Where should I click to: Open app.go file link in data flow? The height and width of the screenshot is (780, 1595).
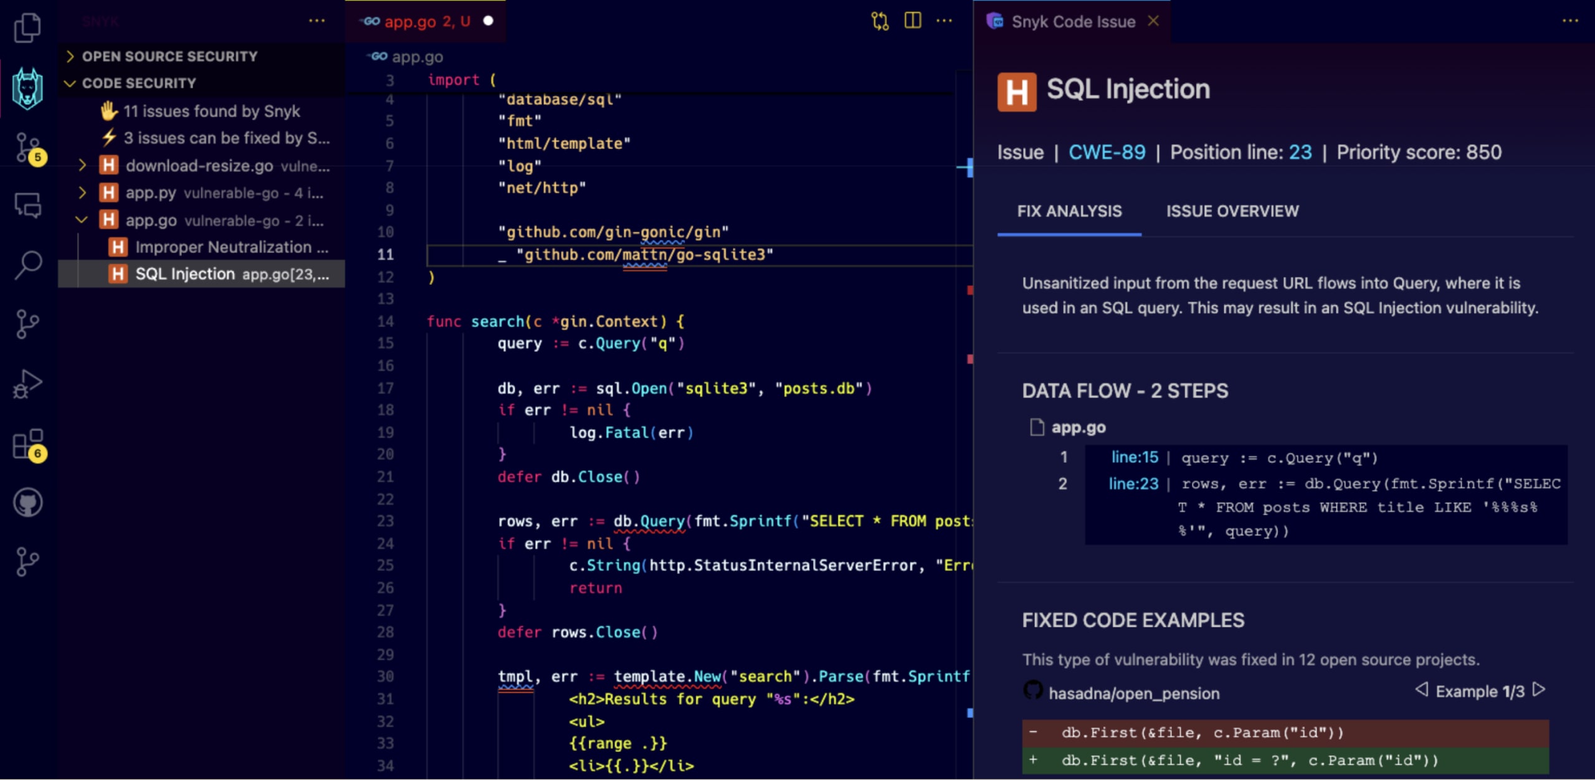coord(1078,427)
